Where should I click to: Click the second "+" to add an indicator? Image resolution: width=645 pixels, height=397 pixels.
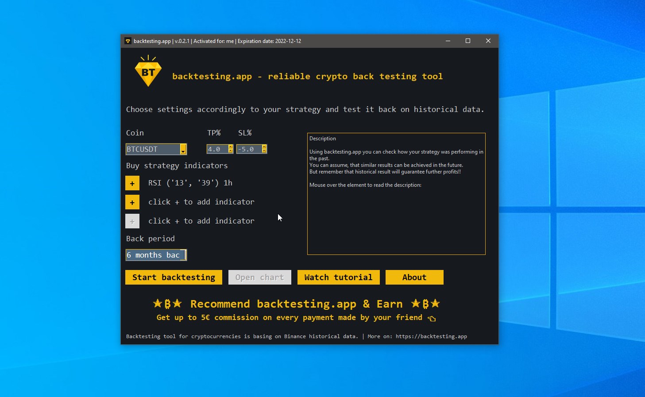coord(132,202)
